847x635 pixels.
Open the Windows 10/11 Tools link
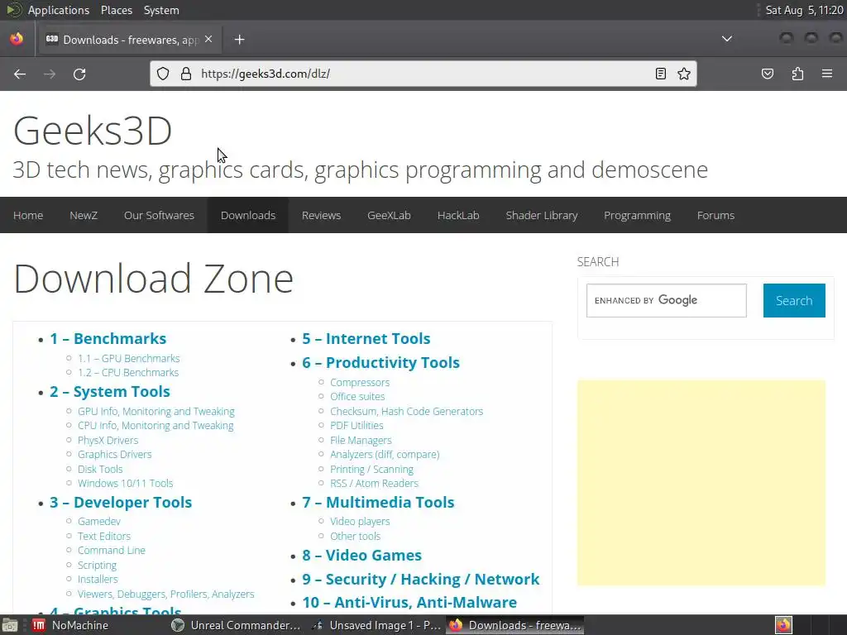coord(126,483)
